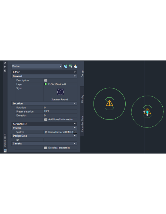Image resolution: width=166 pixels, height=214 pixels.
Task: Click the plus grip on dashed speaker
Action: 144,112
